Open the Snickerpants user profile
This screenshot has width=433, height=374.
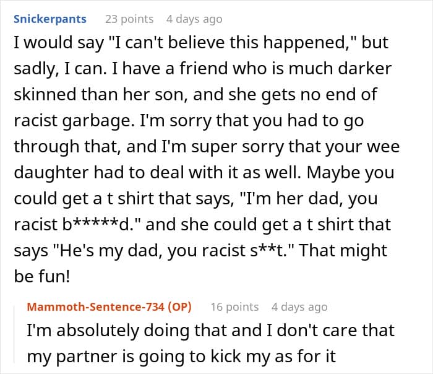(50, 19)
